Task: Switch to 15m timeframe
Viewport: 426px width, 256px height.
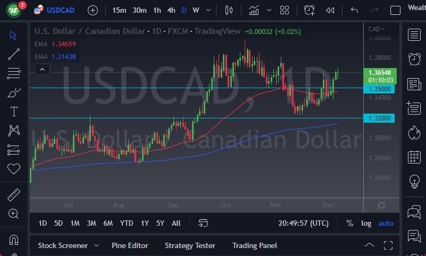Action: (119, 10)
